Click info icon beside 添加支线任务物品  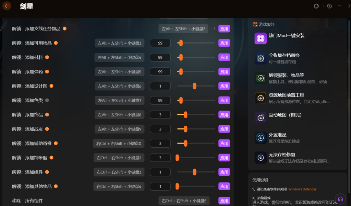pyautogui.click(x=64, y=28)
